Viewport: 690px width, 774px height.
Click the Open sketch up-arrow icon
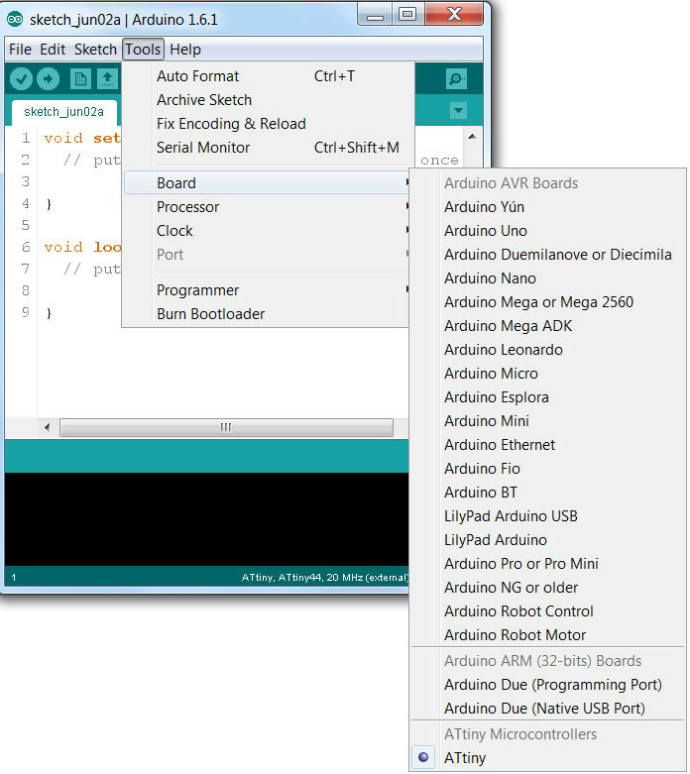(108, 79)
